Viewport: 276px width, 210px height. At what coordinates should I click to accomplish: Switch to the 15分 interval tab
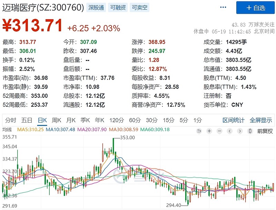[x=168, y=120]
